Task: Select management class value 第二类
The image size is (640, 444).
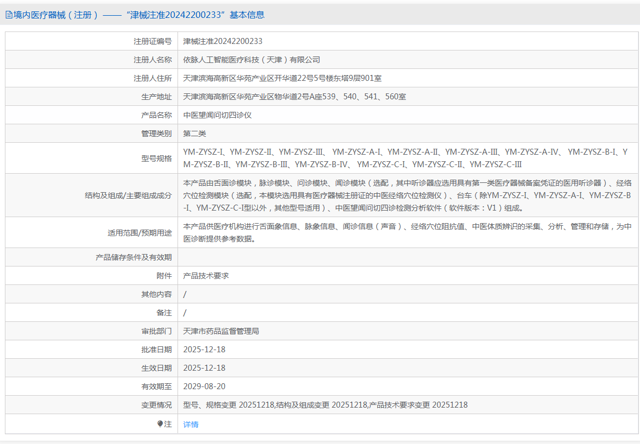Action: click(x=194, y=134)
